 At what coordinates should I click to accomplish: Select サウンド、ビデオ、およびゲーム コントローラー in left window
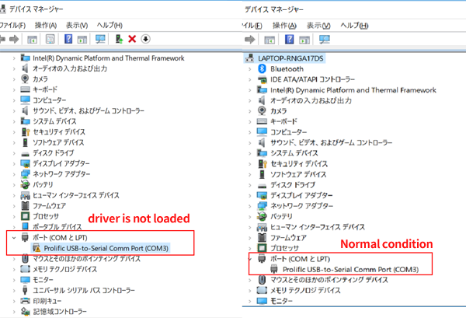89,111
